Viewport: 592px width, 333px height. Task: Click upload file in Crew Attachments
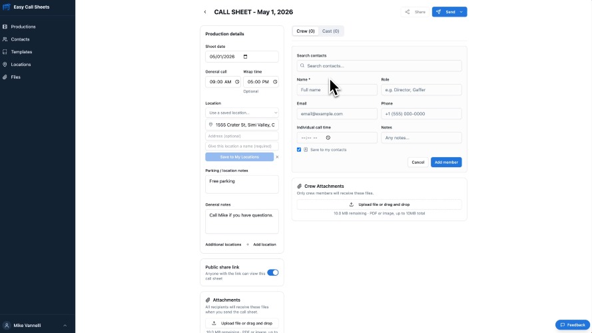(x=379, y=204)
